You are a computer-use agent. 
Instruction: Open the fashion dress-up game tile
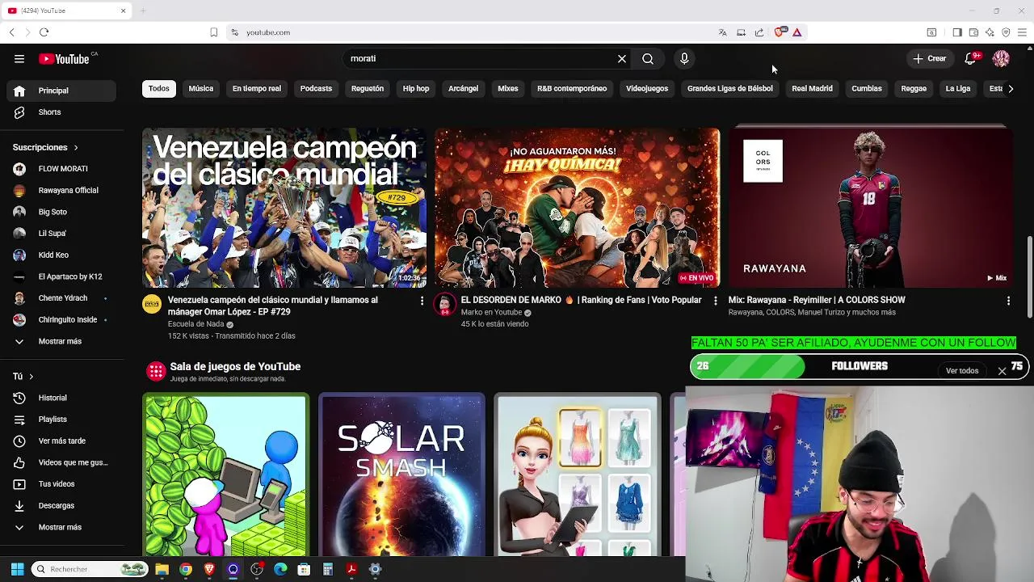(x=578, y=475)
